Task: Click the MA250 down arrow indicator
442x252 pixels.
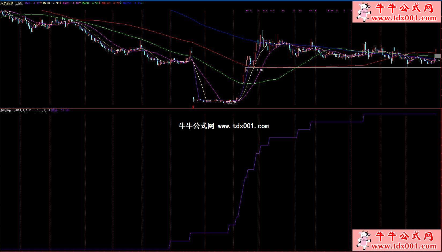Action: [142, 3]
